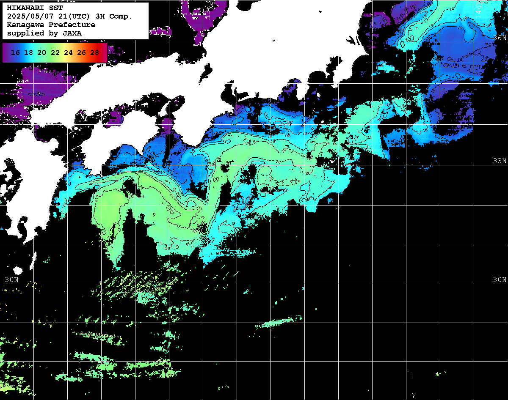Click the 18 value on the color legend
This screenshot has width=508, height=400.
click(x=29, y=53)
